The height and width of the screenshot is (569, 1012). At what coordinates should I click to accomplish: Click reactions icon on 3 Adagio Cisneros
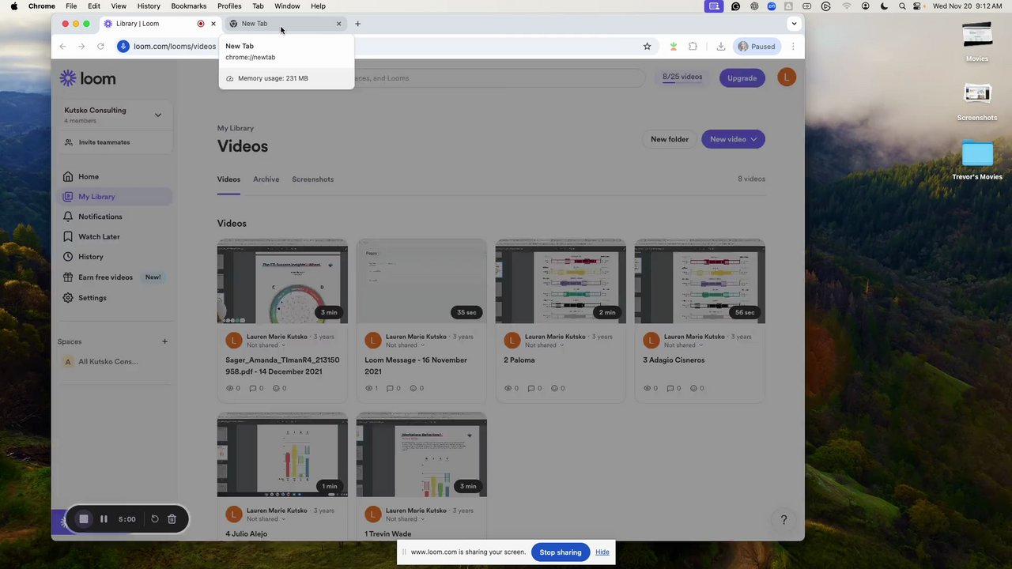pyautogui.click(x=693, y=388)
